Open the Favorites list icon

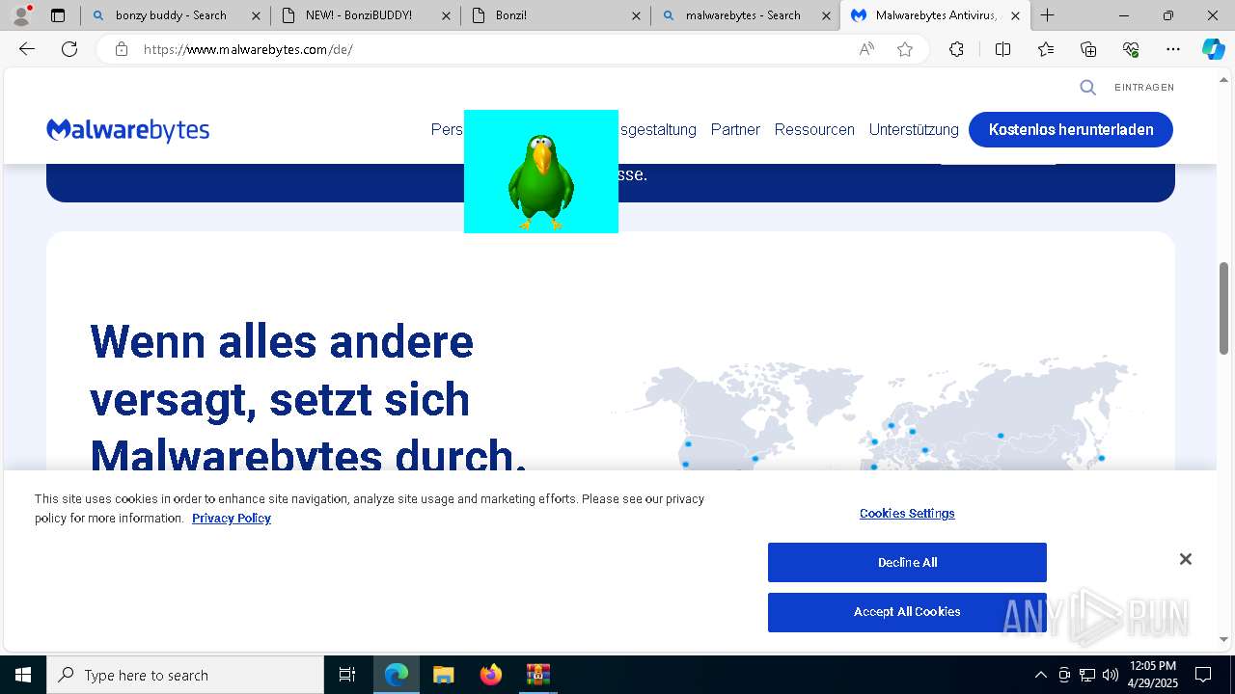pyautogui.click(x=1046, y=49)
